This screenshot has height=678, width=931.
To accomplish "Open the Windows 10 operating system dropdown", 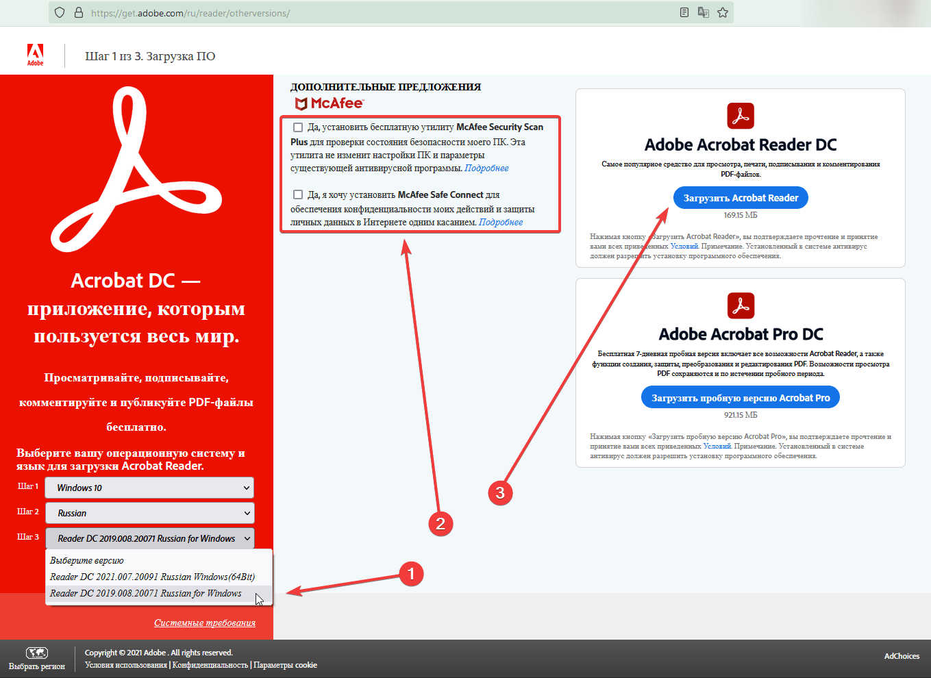I will 149,488.
